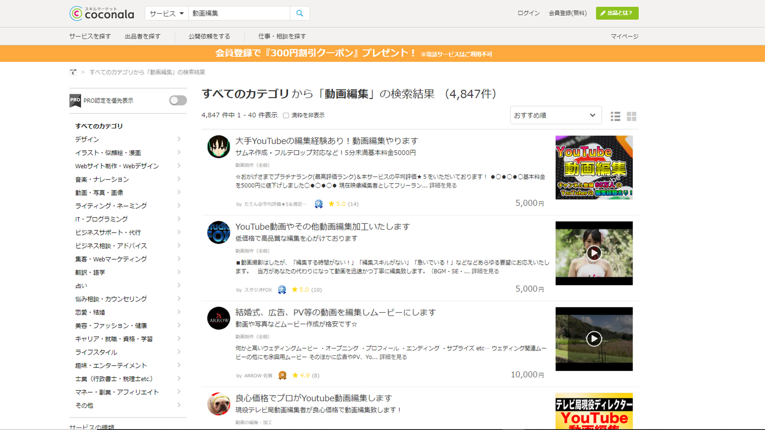Click the 300円割引クーポン orange banner
This screenshot has width=765, height=430.
point(382,53)
